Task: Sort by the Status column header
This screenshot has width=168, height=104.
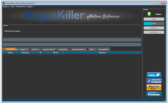Action: tap(10, 53)
